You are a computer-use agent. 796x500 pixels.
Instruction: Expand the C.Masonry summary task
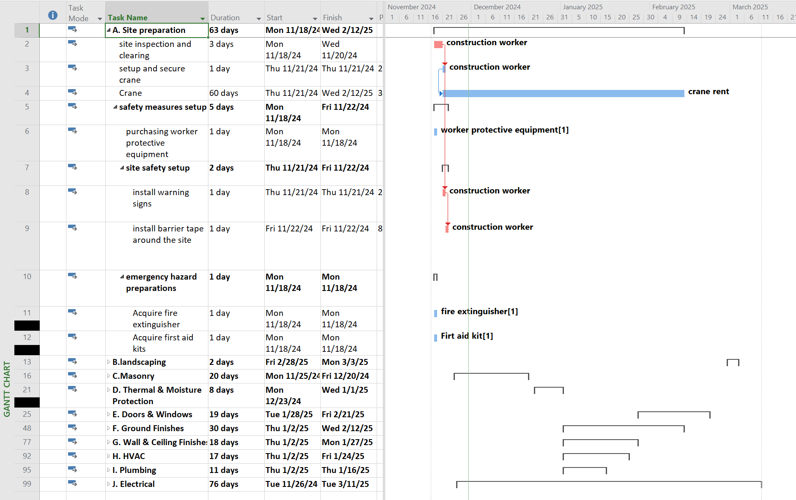[x=109, y=376]
